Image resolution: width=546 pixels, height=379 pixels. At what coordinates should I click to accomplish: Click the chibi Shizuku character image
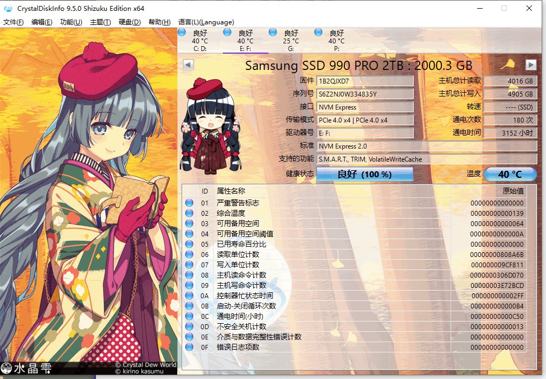pos(211,125)
